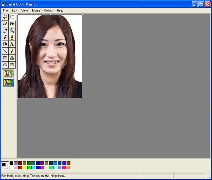
Task: Open the View menu
Action: click(x=24, y=11)
